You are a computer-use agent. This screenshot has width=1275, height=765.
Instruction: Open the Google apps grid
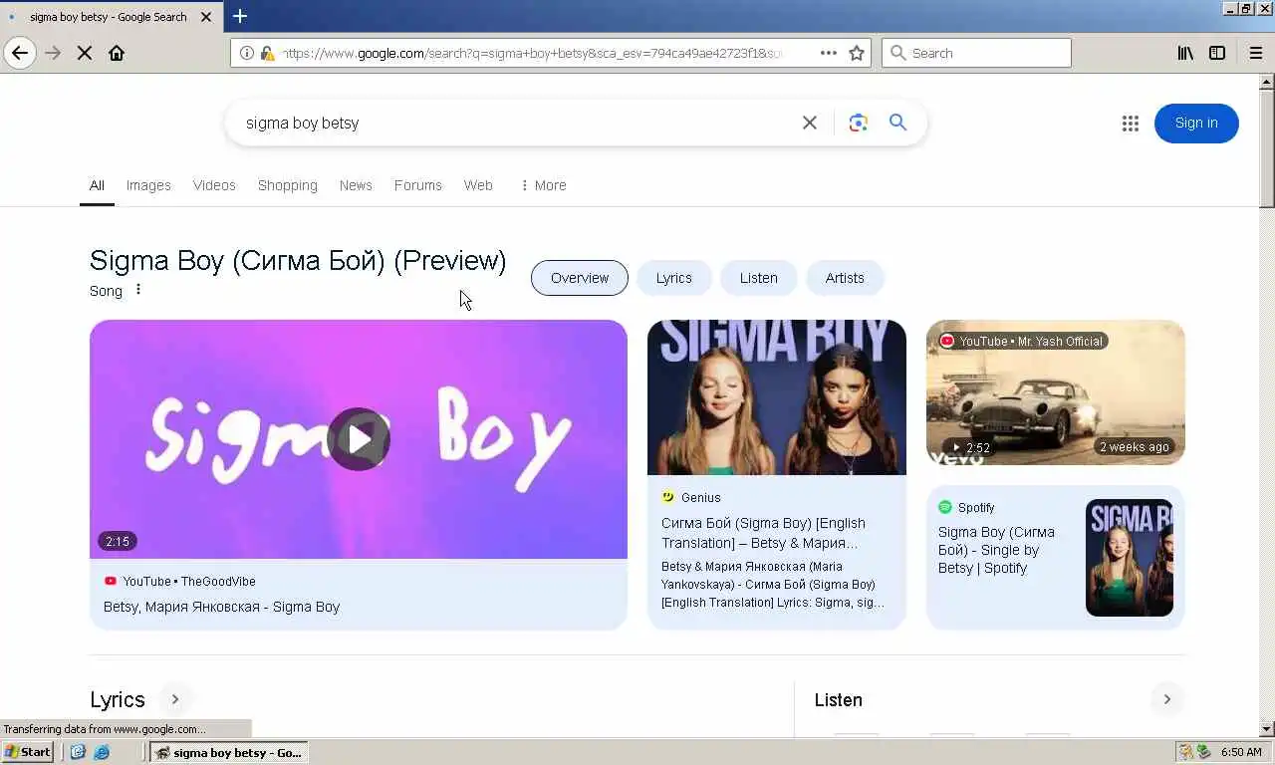coord(1130,124)
